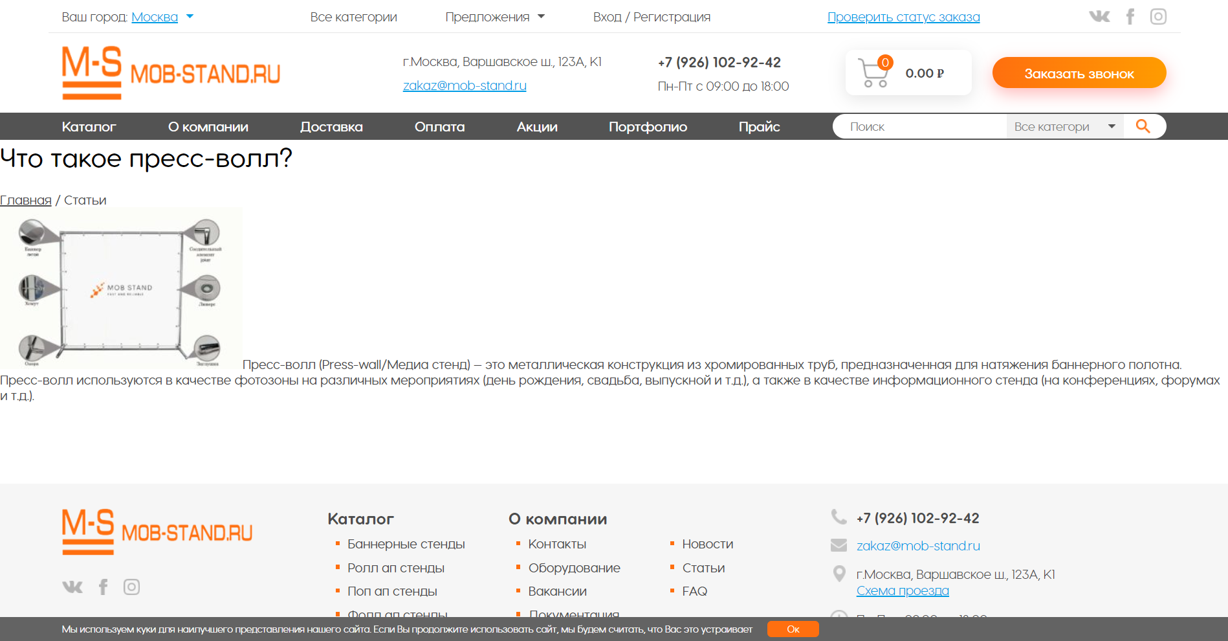Open Facebook icon in header
The image size is (1228, 641).
tap(1130, 16)
